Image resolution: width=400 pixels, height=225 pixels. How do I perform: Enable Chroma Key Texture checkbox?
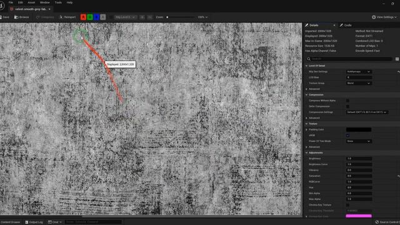(347, 205)
